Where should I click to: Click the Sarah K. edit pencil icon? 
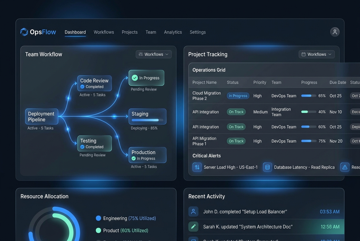(x=193, y=227)
